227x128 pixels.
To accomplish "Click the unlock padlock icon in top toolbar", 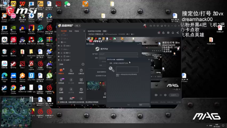I will coord(163,33).
